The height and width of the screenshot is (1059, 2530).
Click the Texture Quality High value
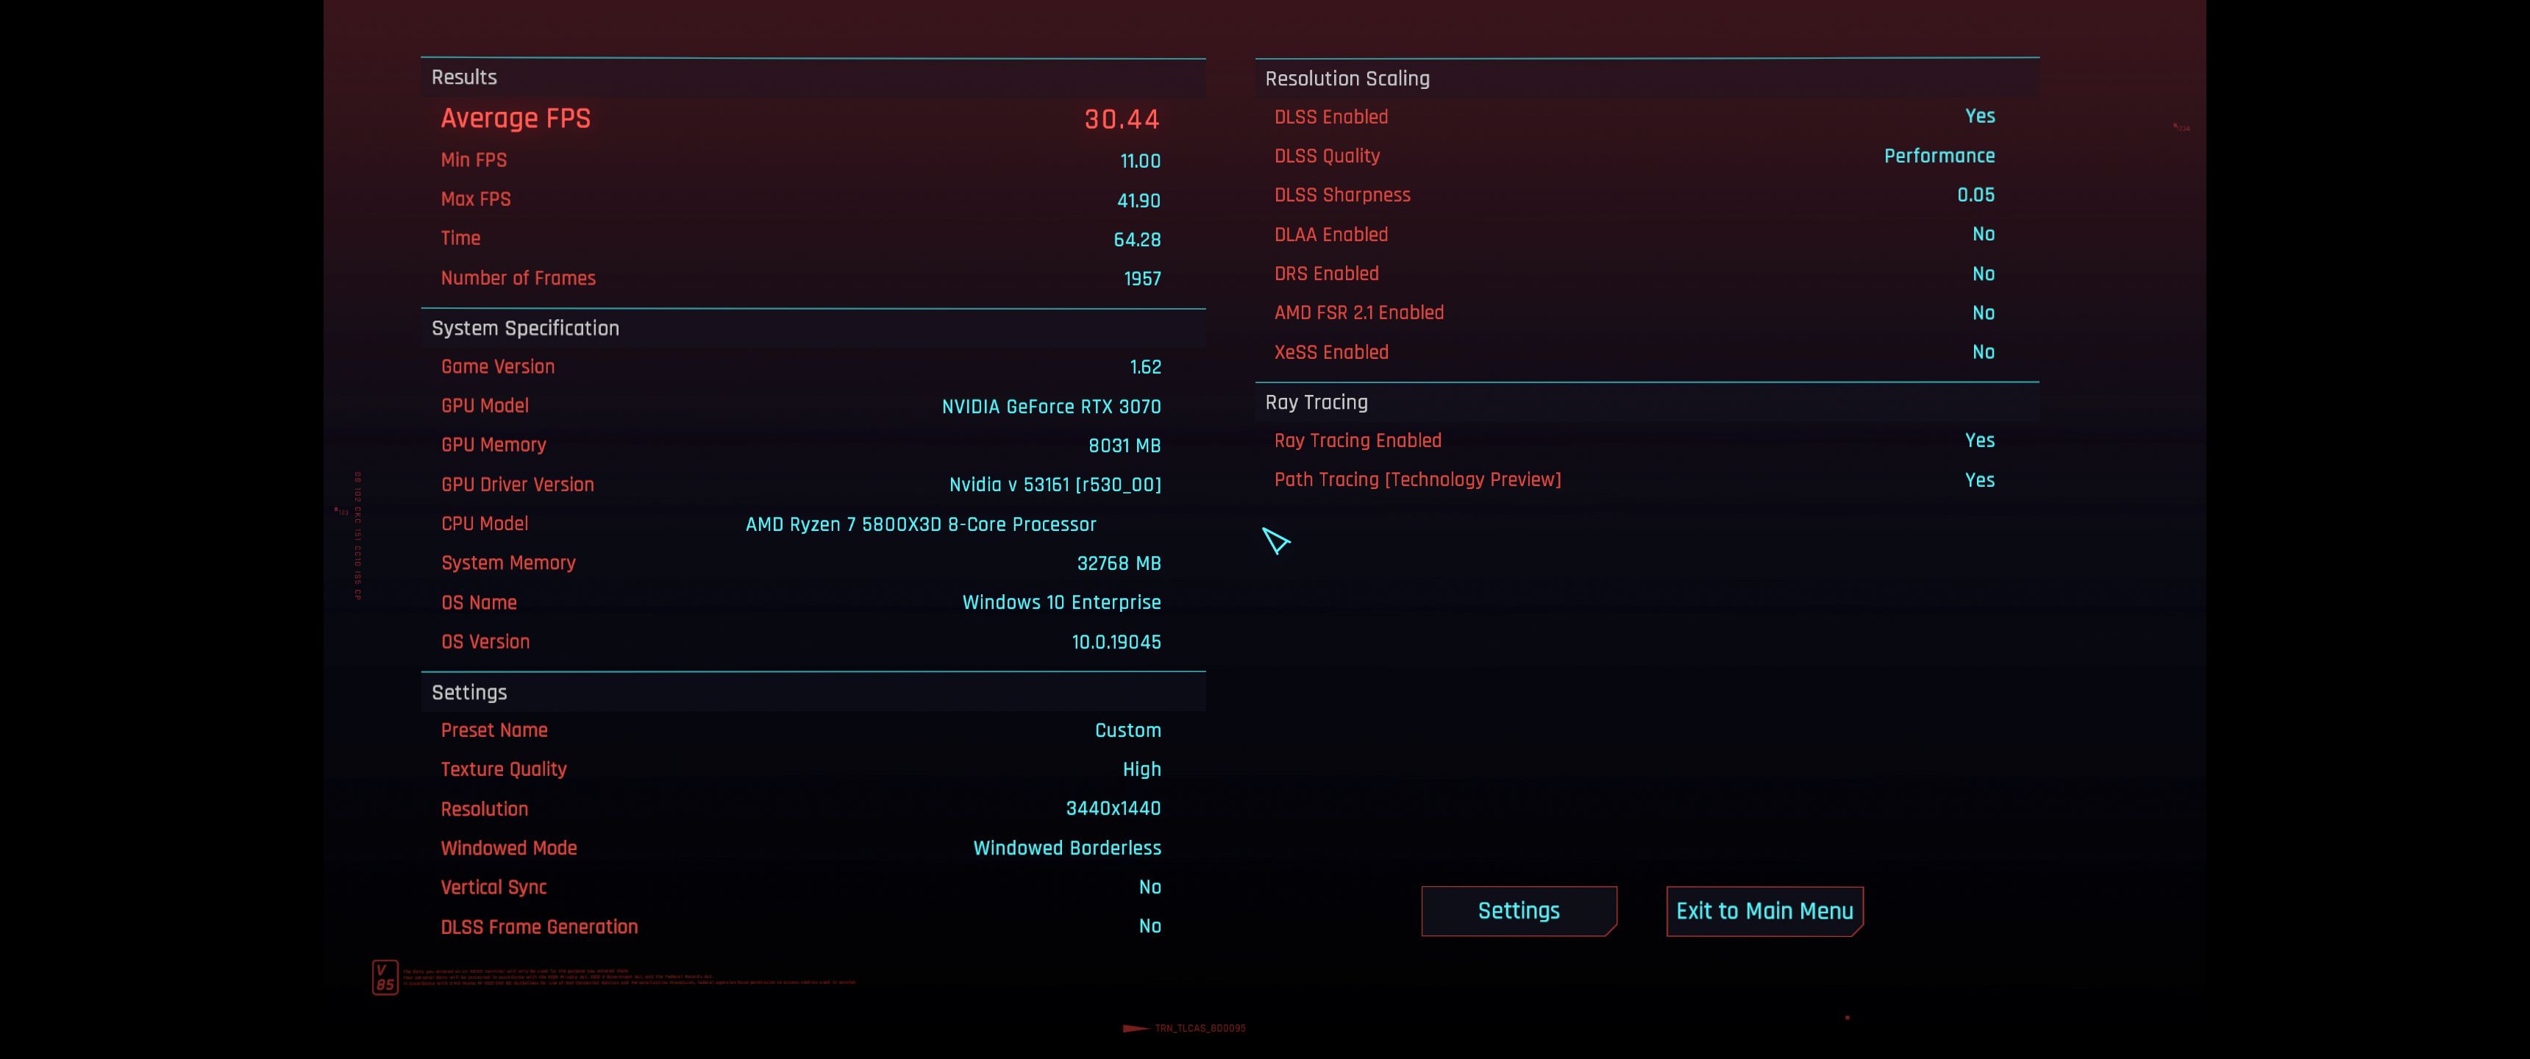1141,769
